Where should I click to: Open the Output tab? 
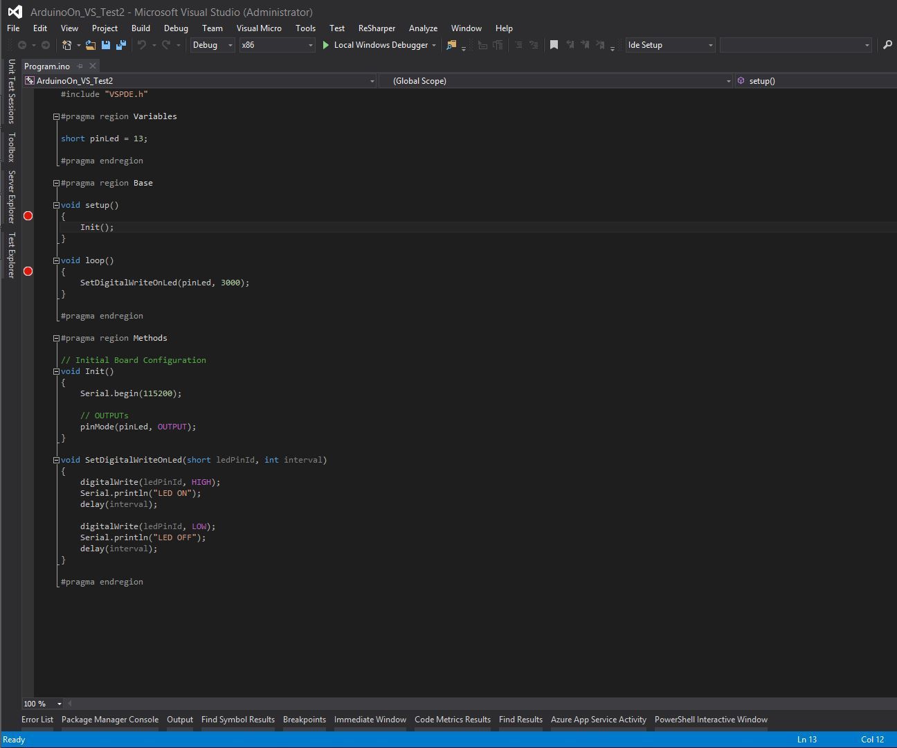coord(180,720)
